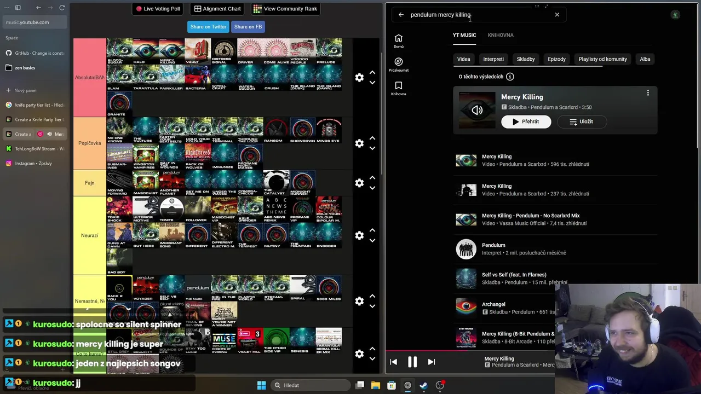Click the orange Popičovka tier label
Viewport: 701px width, 394px height.
click(x=90, y=143)
